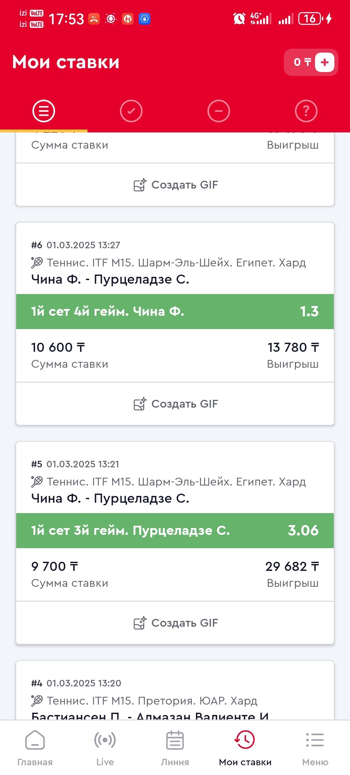Open the 0 ₸ balance display

tap(301, 62)
